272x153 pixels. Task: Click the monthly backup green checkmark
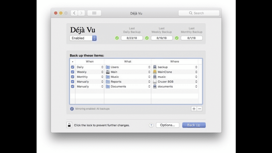pyautogui.click(x=177, y=38)
